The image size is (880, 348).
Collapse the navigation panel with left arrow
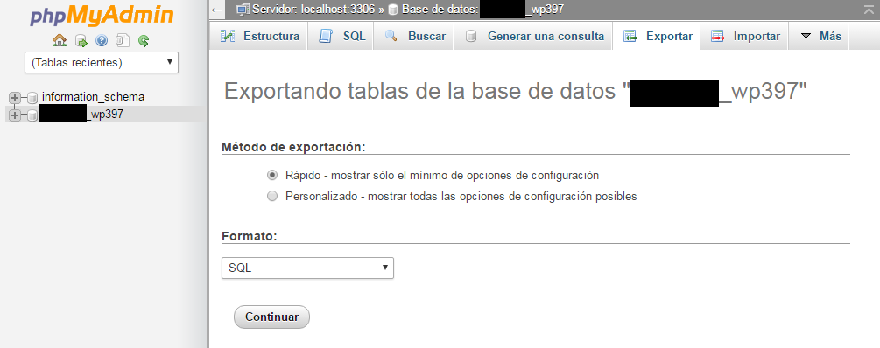coord(216,10)
